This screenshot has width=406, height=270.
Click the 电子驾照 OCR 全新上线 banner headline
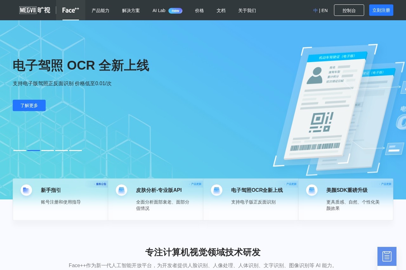(x=81, y=66)
